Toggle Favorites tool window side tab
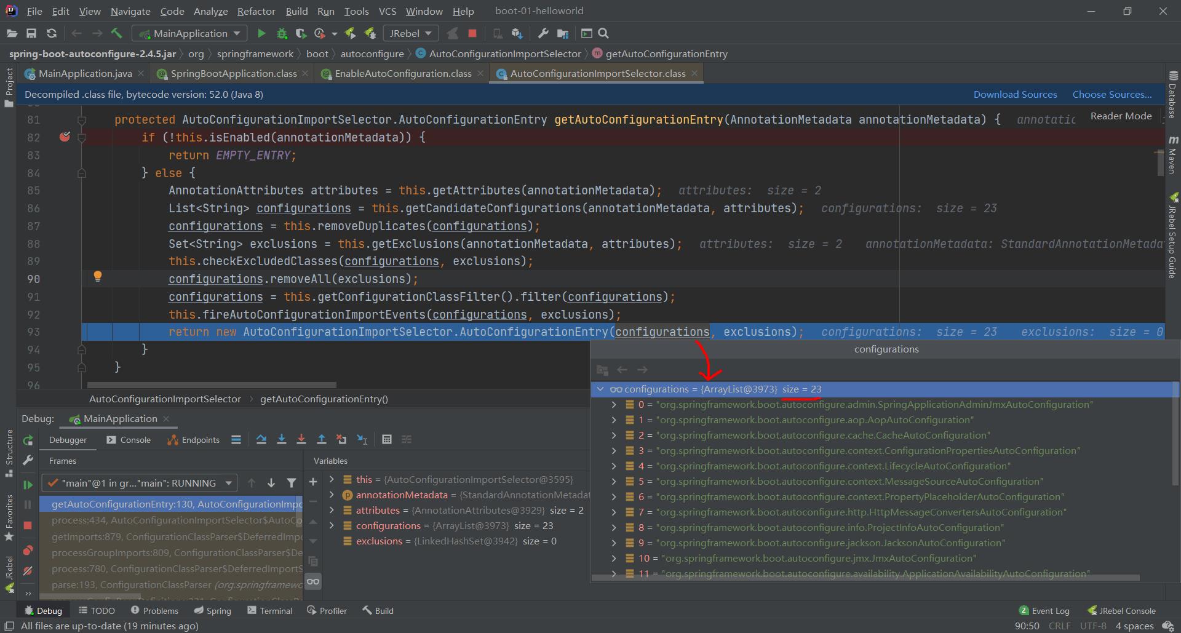This screenshot has height=633, width=1181. point(9,517)
